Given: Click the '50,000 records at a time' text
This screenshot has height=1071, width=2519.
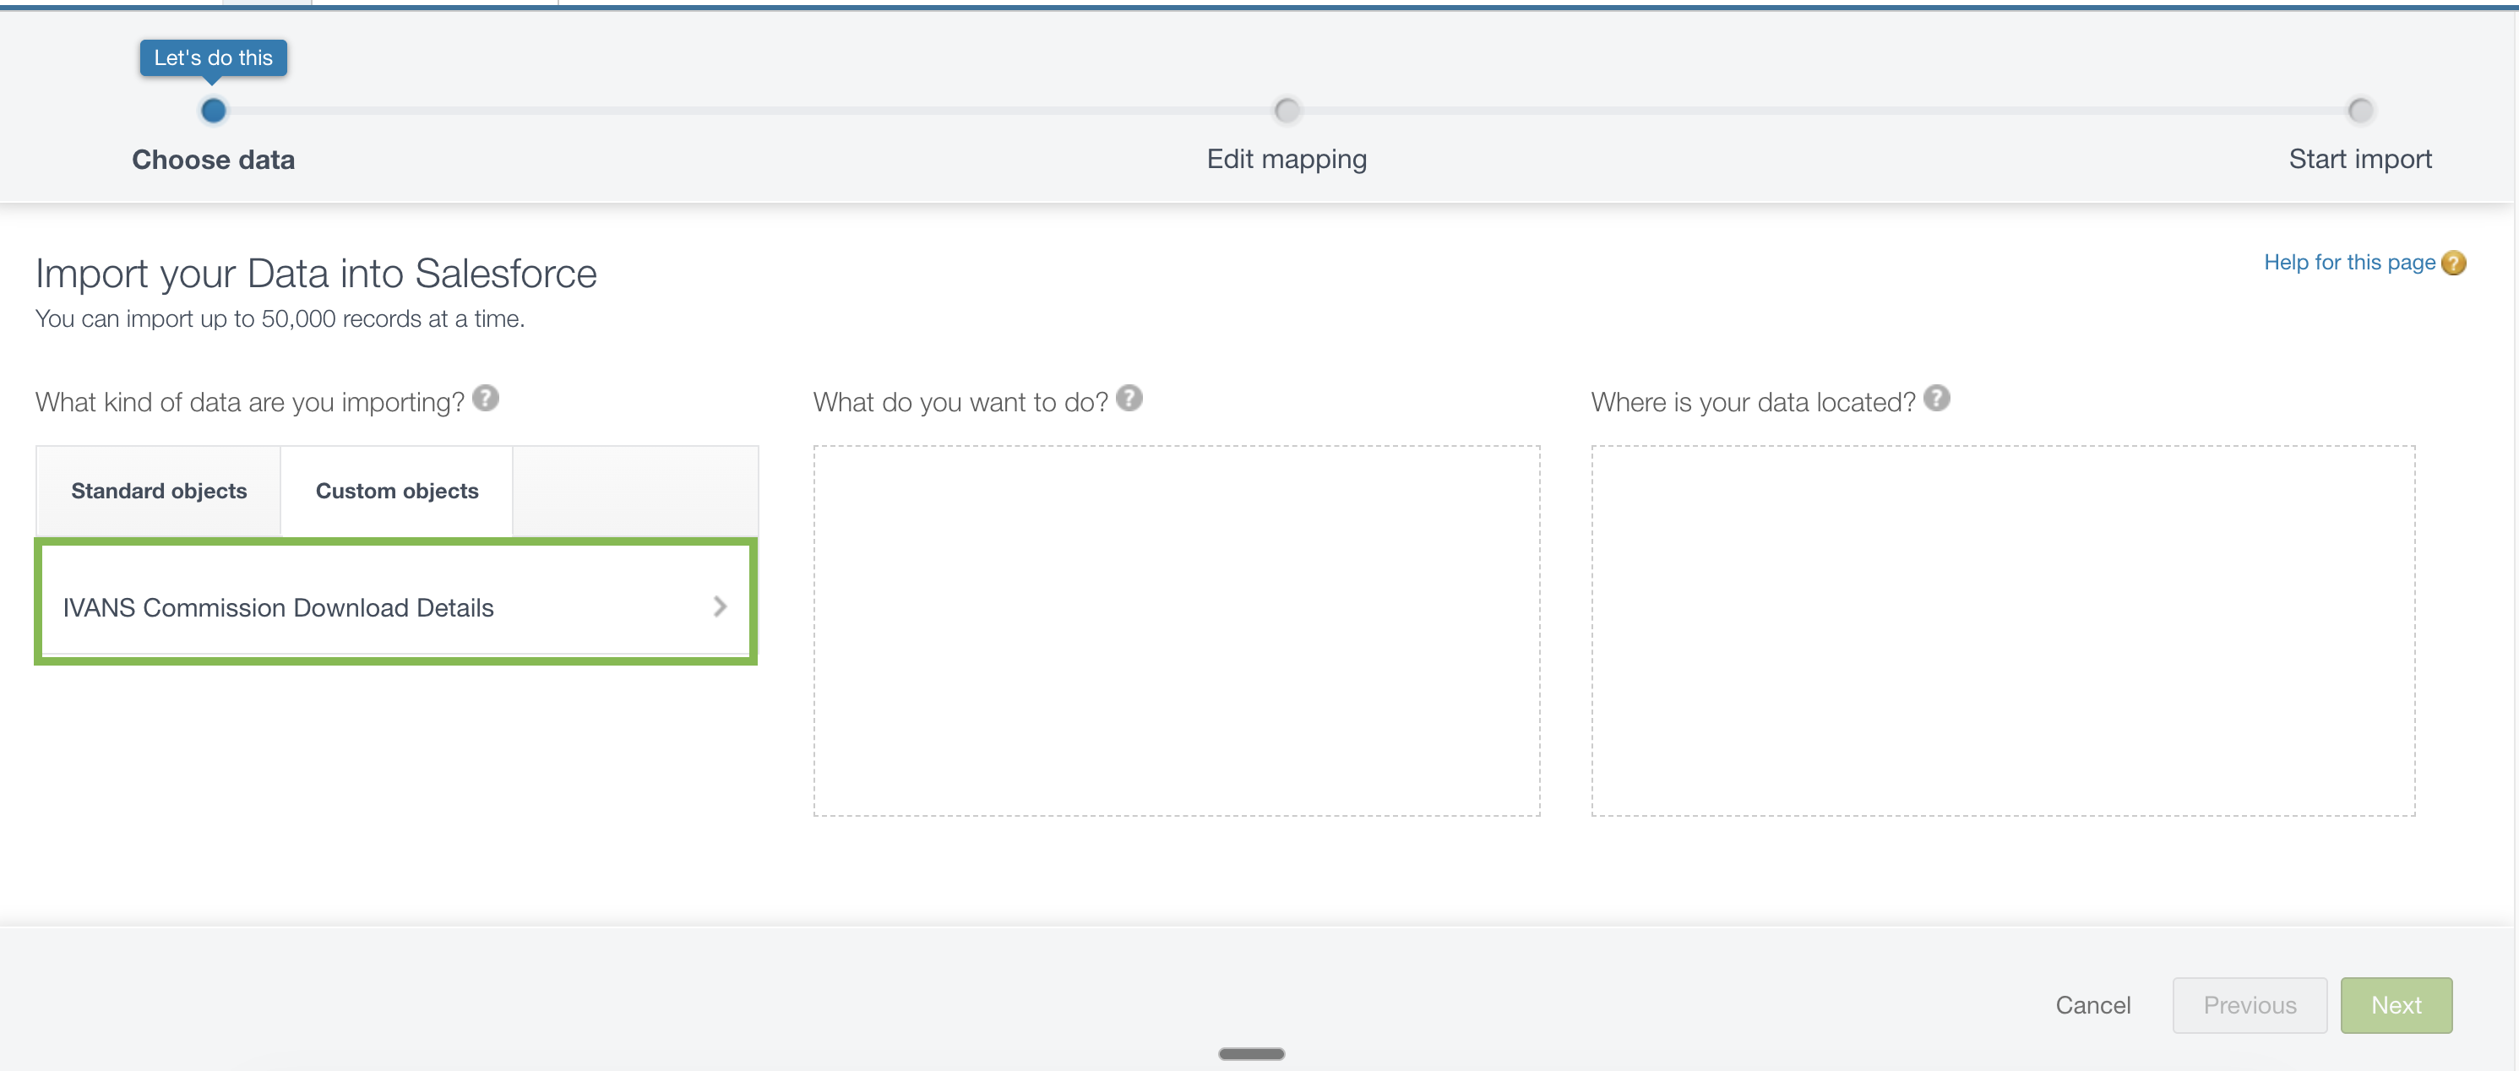Looking at the screenshot, I should point(393,319).
